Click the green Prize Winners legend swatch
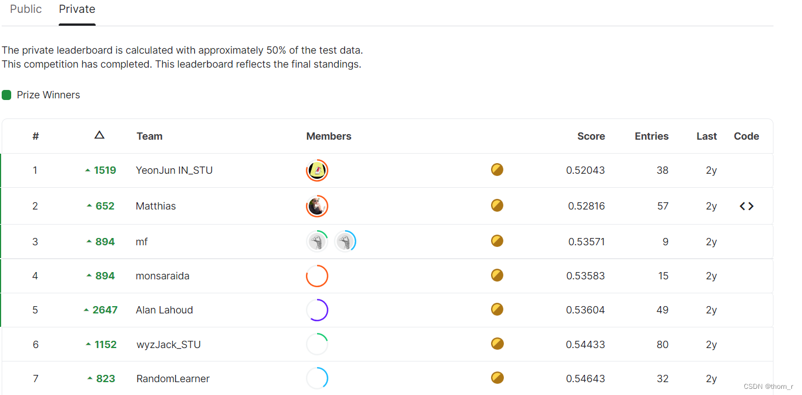802x395 pixels. point(7,95)
